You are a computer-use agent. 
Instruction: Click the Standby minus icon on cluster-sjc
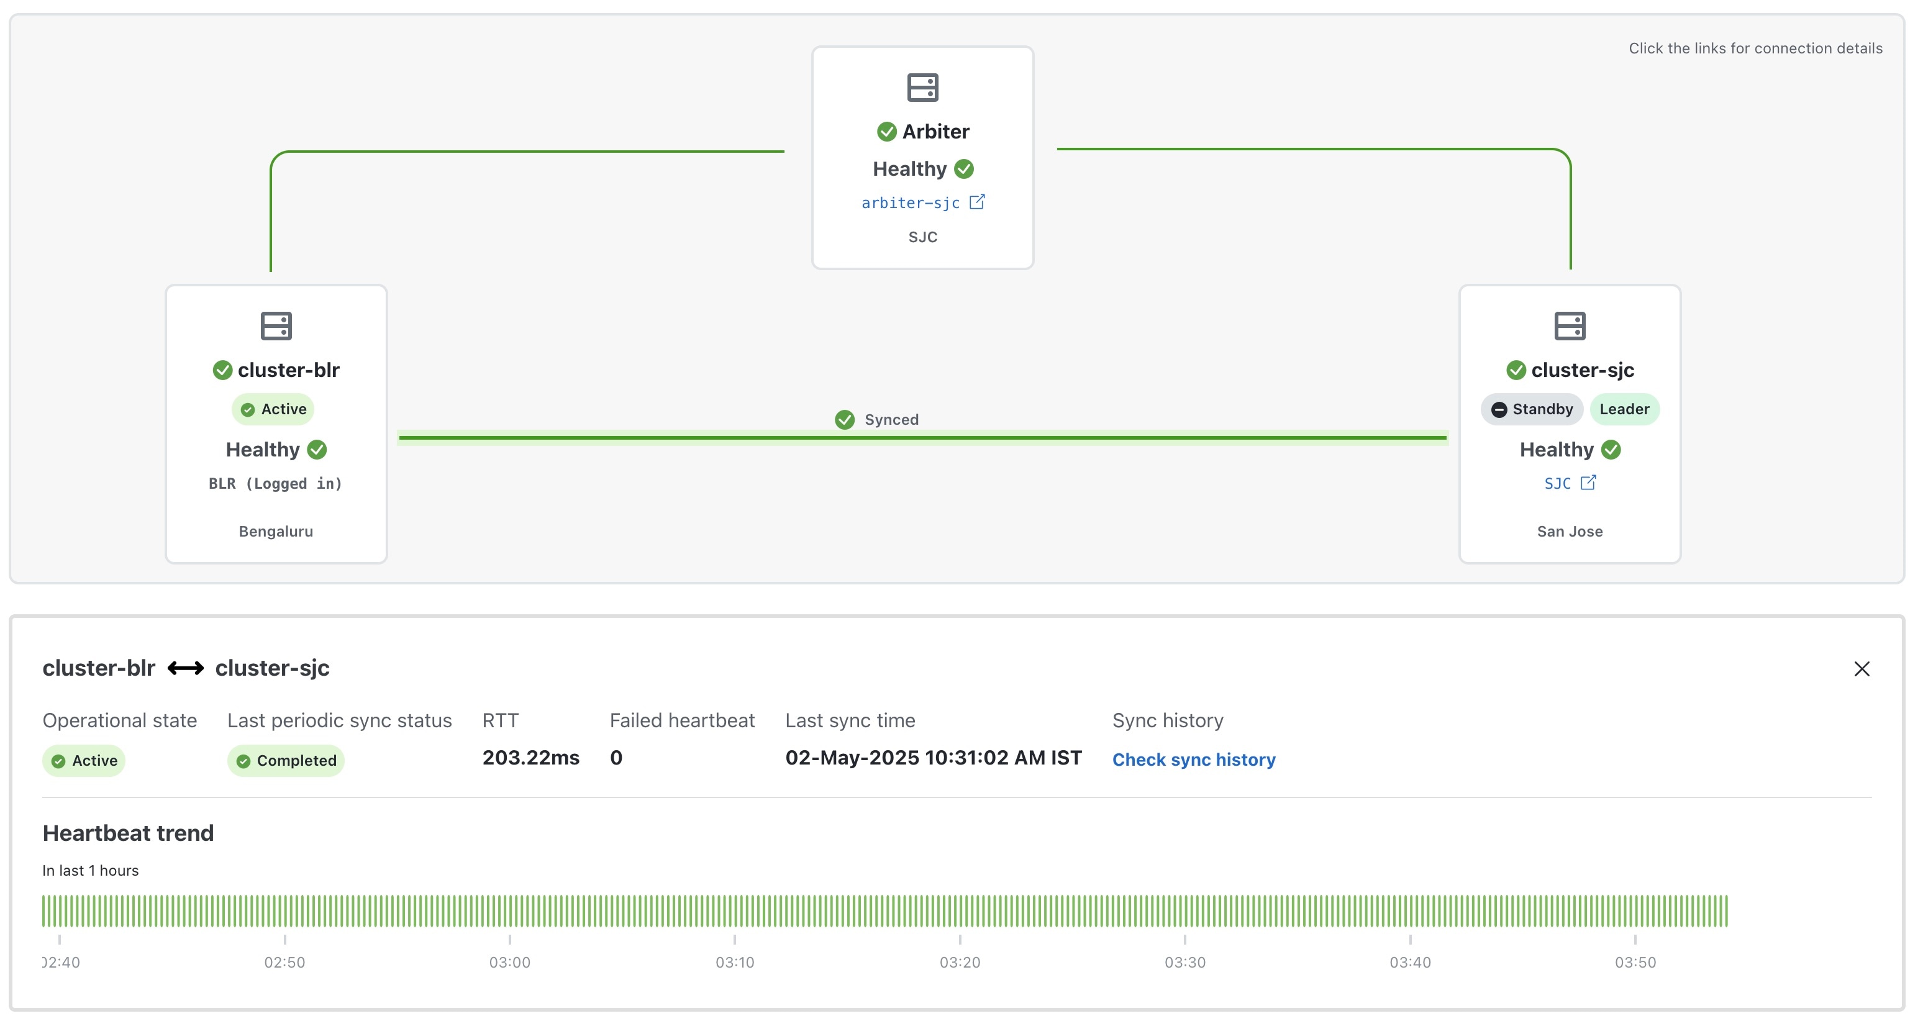pos(1499,410)
